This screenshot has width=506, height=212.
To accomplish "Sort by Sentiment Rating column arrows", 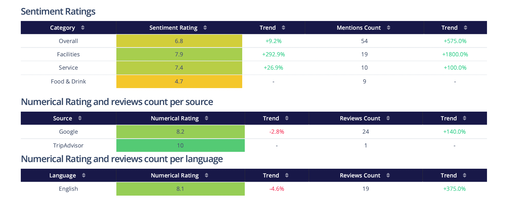I will click(205, 28).
